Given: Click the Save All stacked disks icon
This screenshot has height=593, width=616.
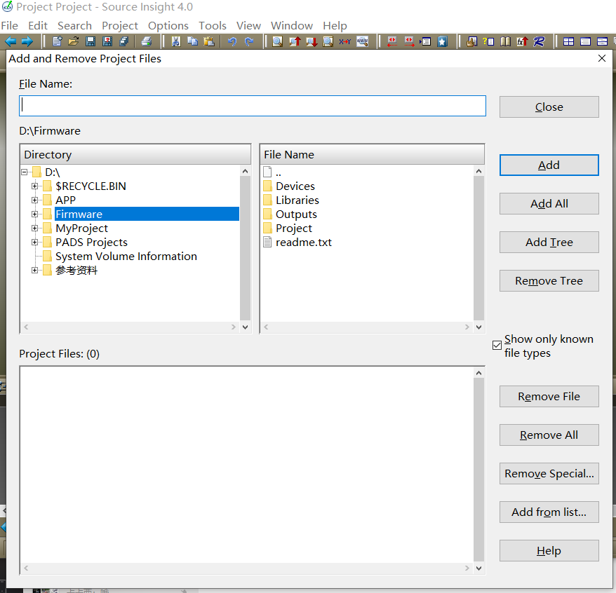Looking at the screenshot, I should [123, 41].
